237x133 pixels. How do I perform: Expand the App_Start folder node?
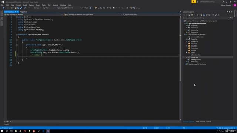pos(186,46)
